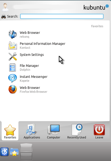This screenshot has width=111, height=161.
Task: Click the "Dolphin" subtitle text
Action: pos(25,70)
